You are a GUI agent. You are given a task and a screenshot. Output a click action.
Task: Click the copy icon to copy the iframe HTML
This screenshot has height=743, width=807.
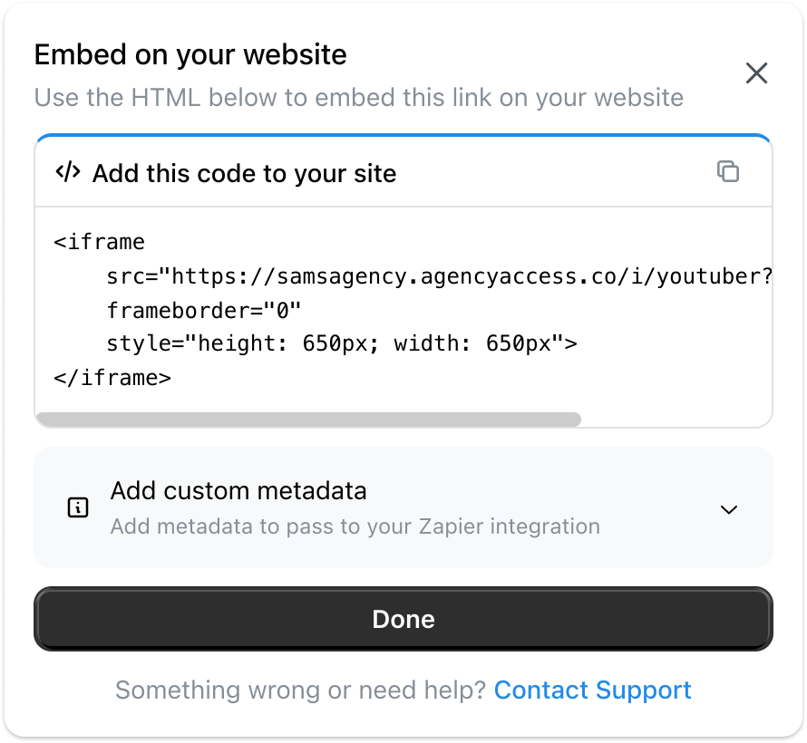[728, 171]
